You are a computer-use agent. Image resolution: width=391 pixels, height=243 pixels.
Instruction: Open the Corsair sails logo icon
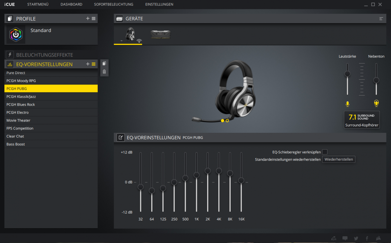(x=378, y=238)
